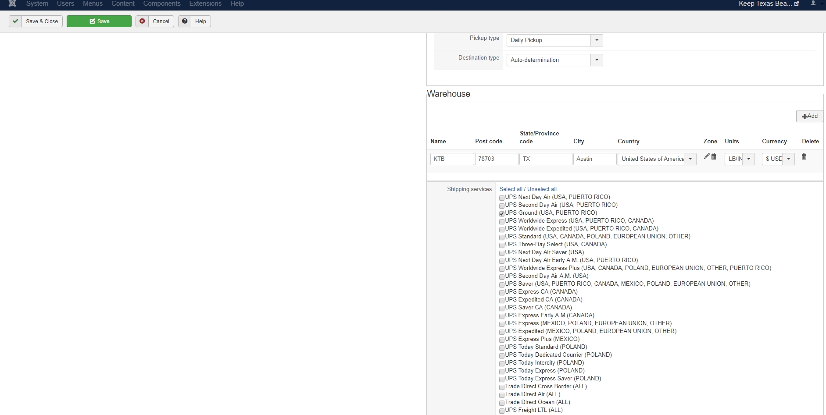826x415 pixels.
Task: Enable UPS Express CA (CANADA) checkbox
Action: (502, 293)
